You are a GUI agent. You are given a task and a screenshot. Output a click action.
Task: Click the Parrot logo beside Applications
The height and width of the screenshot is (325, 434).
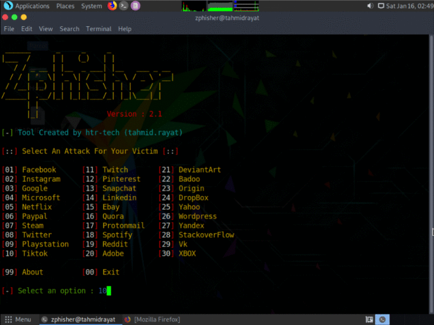[x=8, y=5]
